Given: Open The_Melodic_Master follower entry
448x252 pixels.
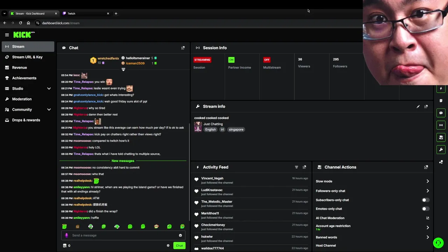Looking at the screenshot, I should [251, 204].
